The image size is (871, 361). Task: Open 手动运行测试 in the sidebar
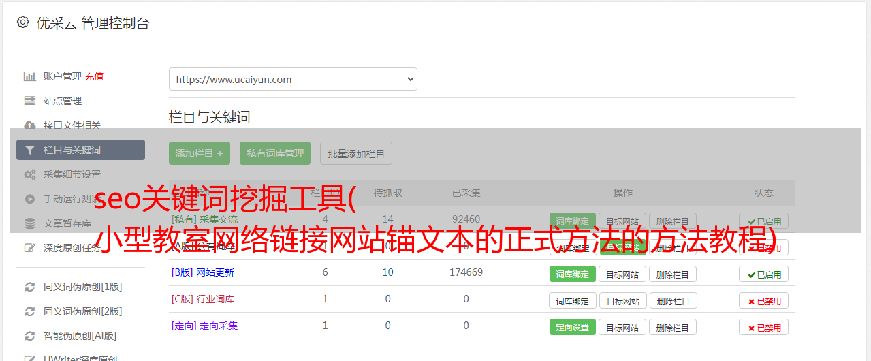[72, 199]
